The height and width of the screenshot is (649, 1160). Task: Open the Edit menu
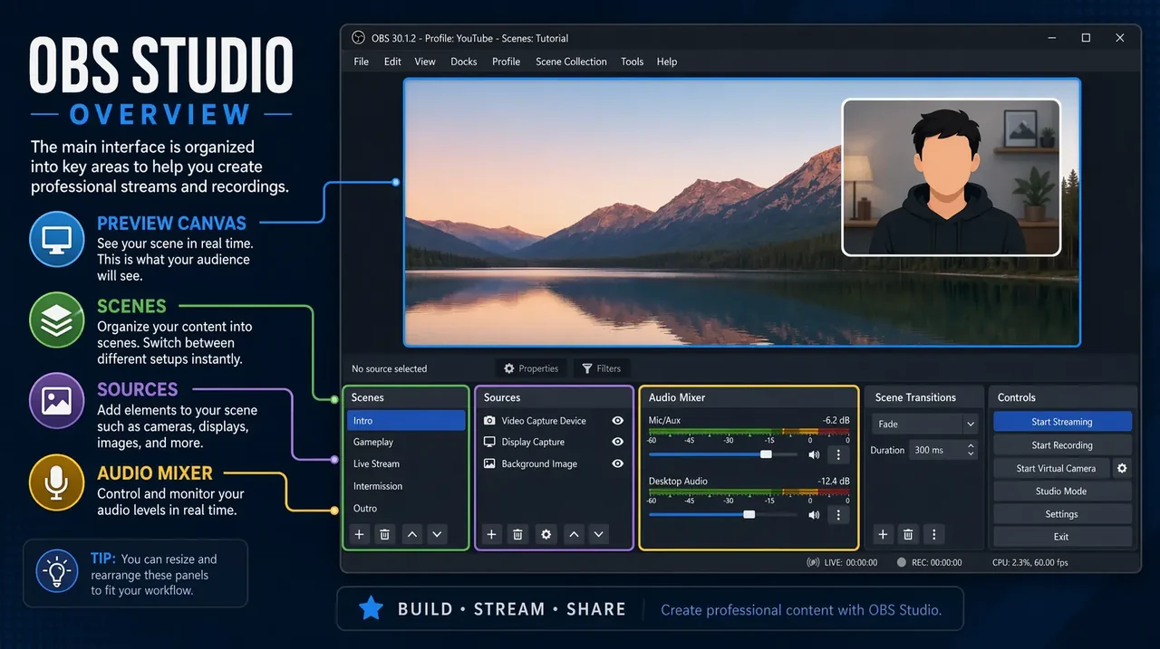click(x=392, y=62)
